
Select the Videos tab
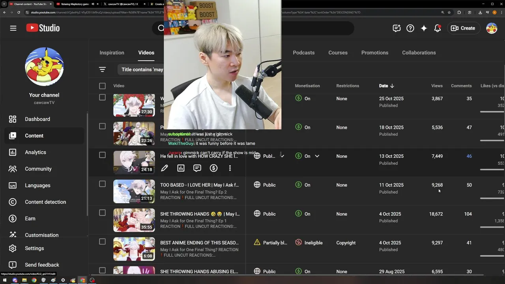click(146, 52)
